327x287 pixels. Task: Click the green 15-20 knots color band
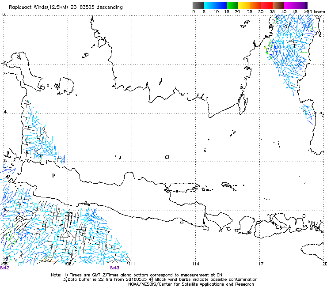pos(232,5)
